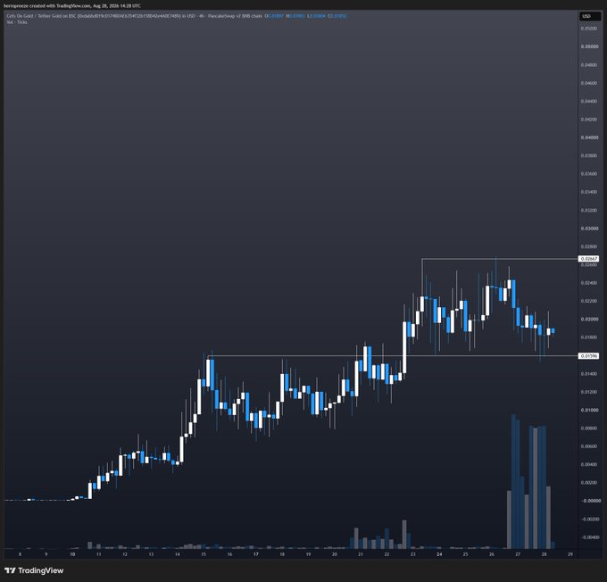Viewport: 607px width, 582px height.
Task: Click the 0.05000 price axis value
Action: coord(589,46)
